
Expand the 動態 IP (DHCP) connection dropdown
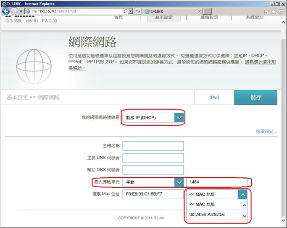pos(179,118)
